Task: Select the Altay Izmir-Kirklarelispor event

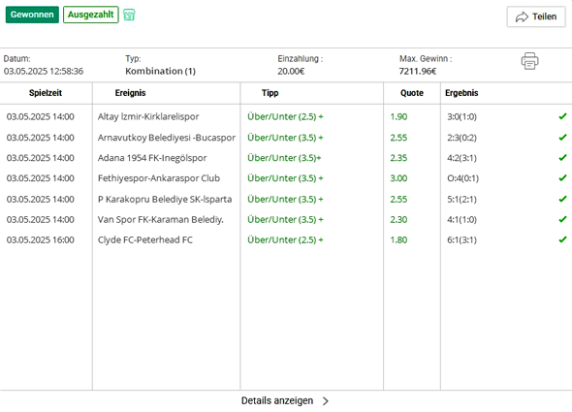Action: click(x=148, y=116)
